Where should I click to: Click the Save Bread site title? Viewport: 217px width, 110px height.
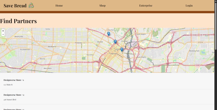tap(15, 6)
